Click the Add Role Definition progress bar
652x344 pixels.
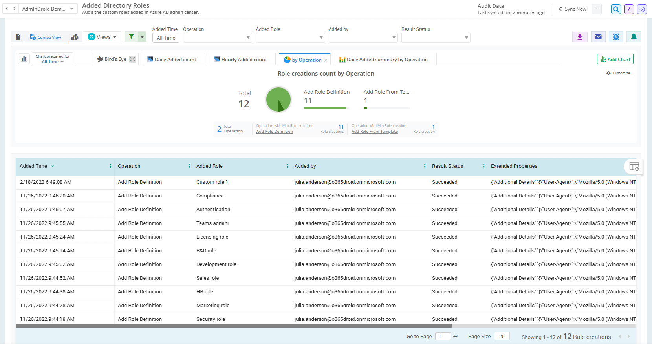(x=327, y=108)
